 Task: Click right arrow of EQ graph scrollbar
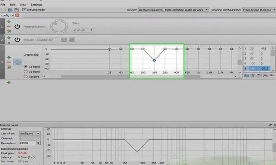[x=235, y=76]
